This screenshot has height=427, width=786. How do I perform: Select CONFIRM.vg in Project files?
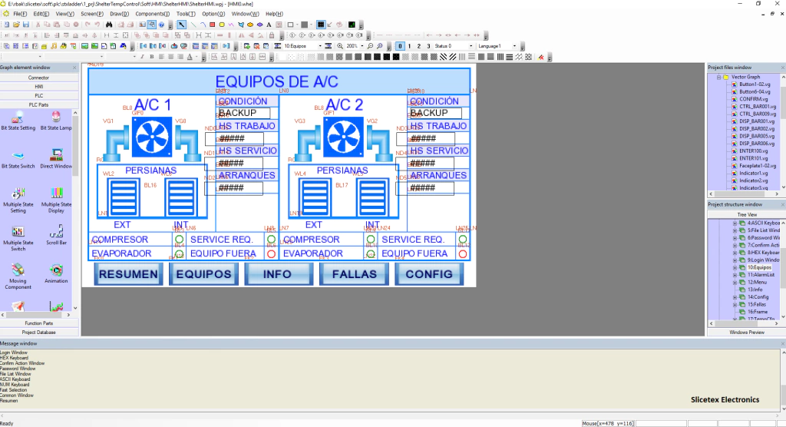(754, 99)
